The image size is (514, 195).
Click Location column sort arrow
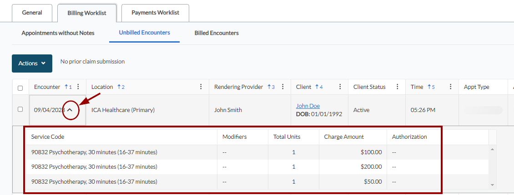[119, 87]
